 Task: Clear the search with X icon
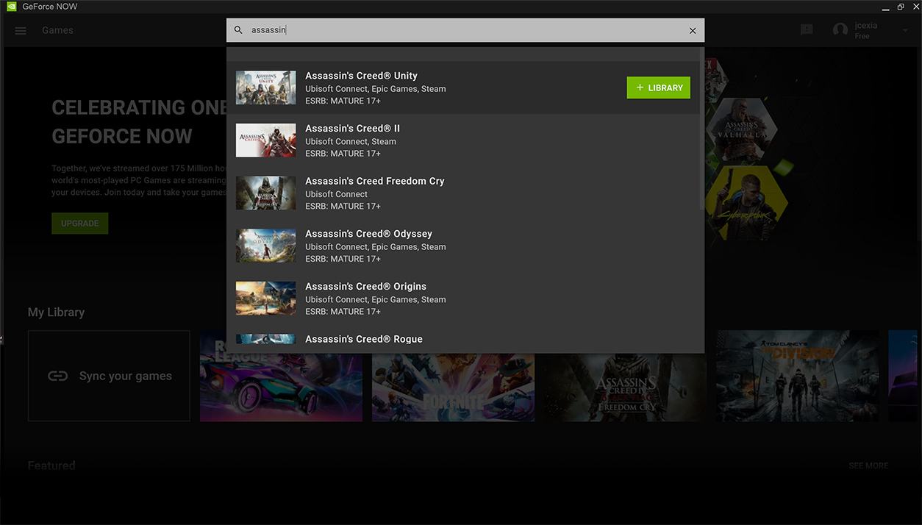pyautogui.click(x=692, y=31)
